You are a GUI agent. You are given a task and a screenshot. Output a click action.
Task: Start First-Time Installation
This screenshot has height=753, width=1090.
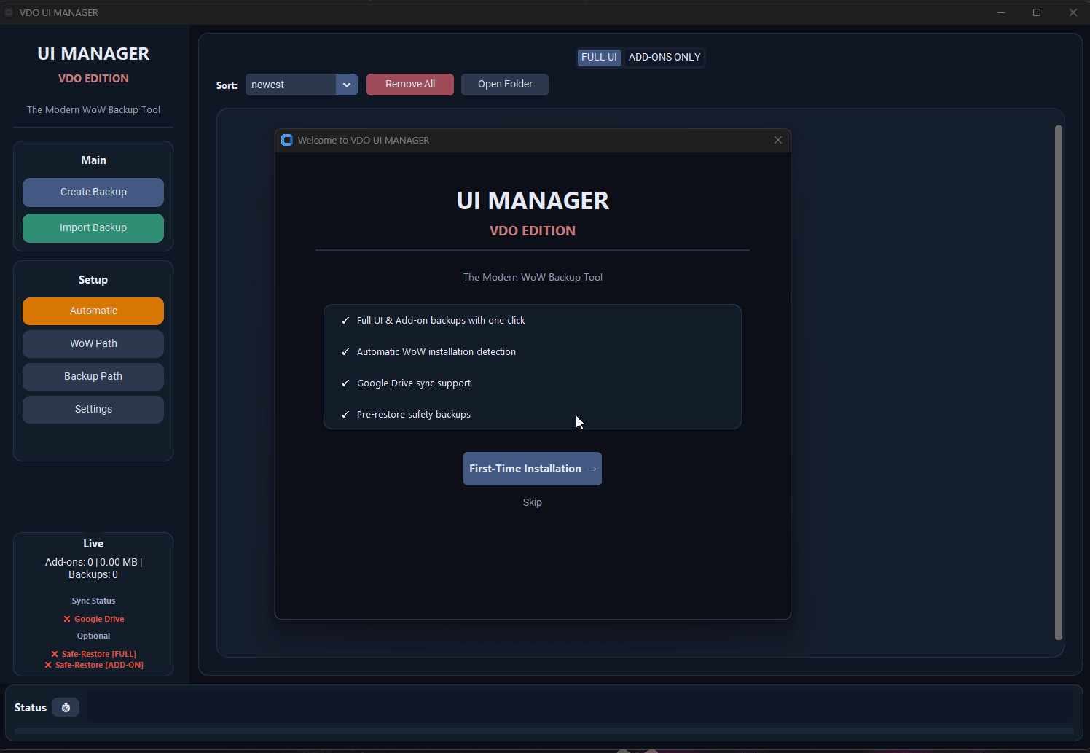point(533,469)
